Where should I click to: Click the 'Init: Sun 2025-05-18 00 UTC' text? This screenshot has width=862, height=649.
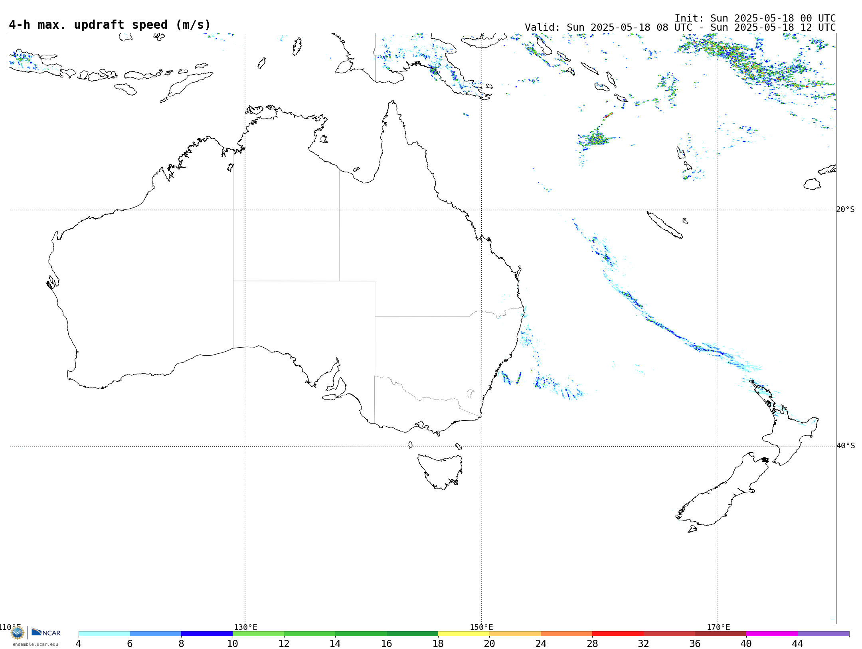pyautogui.click(x=755, y=18)
